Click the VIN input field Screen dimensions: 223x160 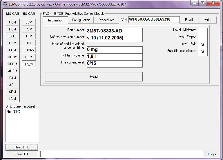pyautogui.click(x=154, y=20)
